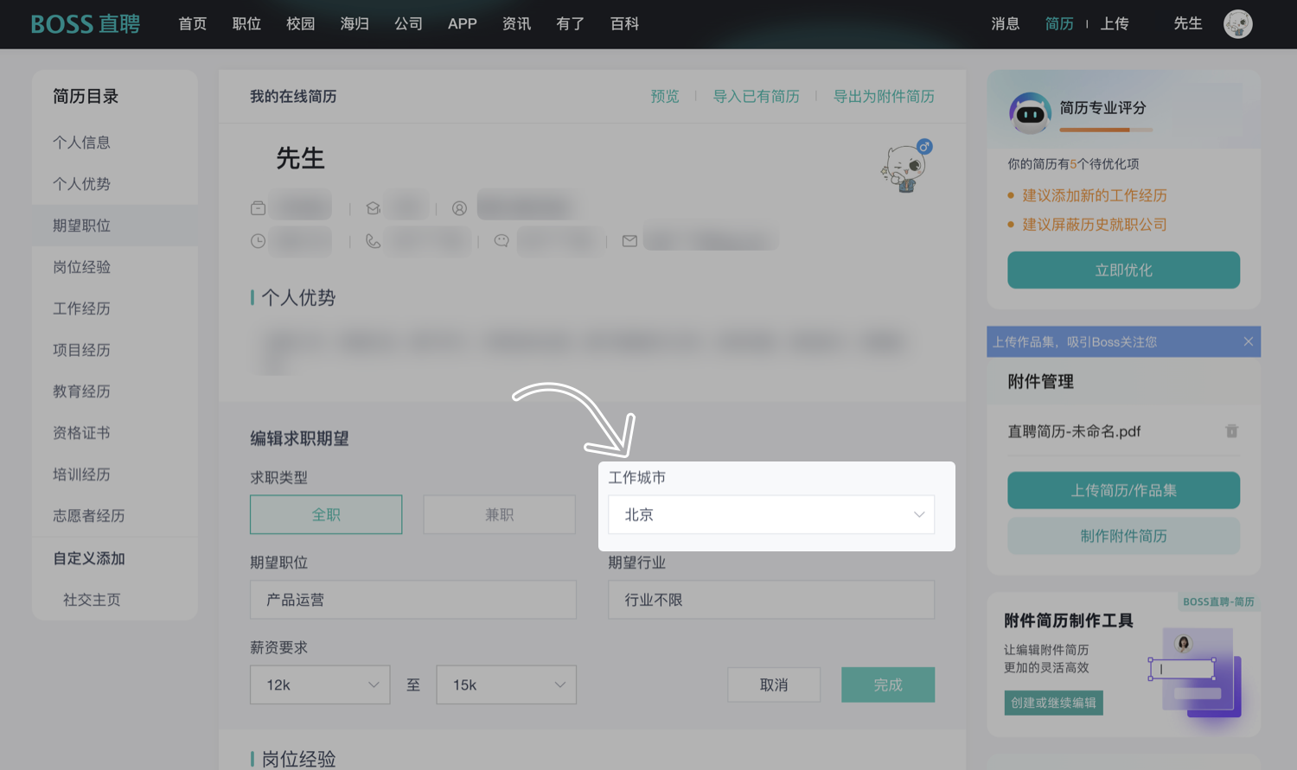The width and height of the screenshot is (1297, 770).
Task: Click 上传 in the top bar
Action: [x=1115, y=24]
